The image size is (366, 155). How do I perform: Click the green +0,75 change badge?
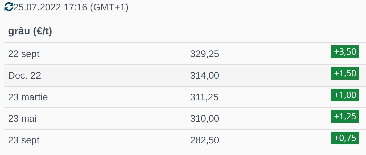click(345, 138)
